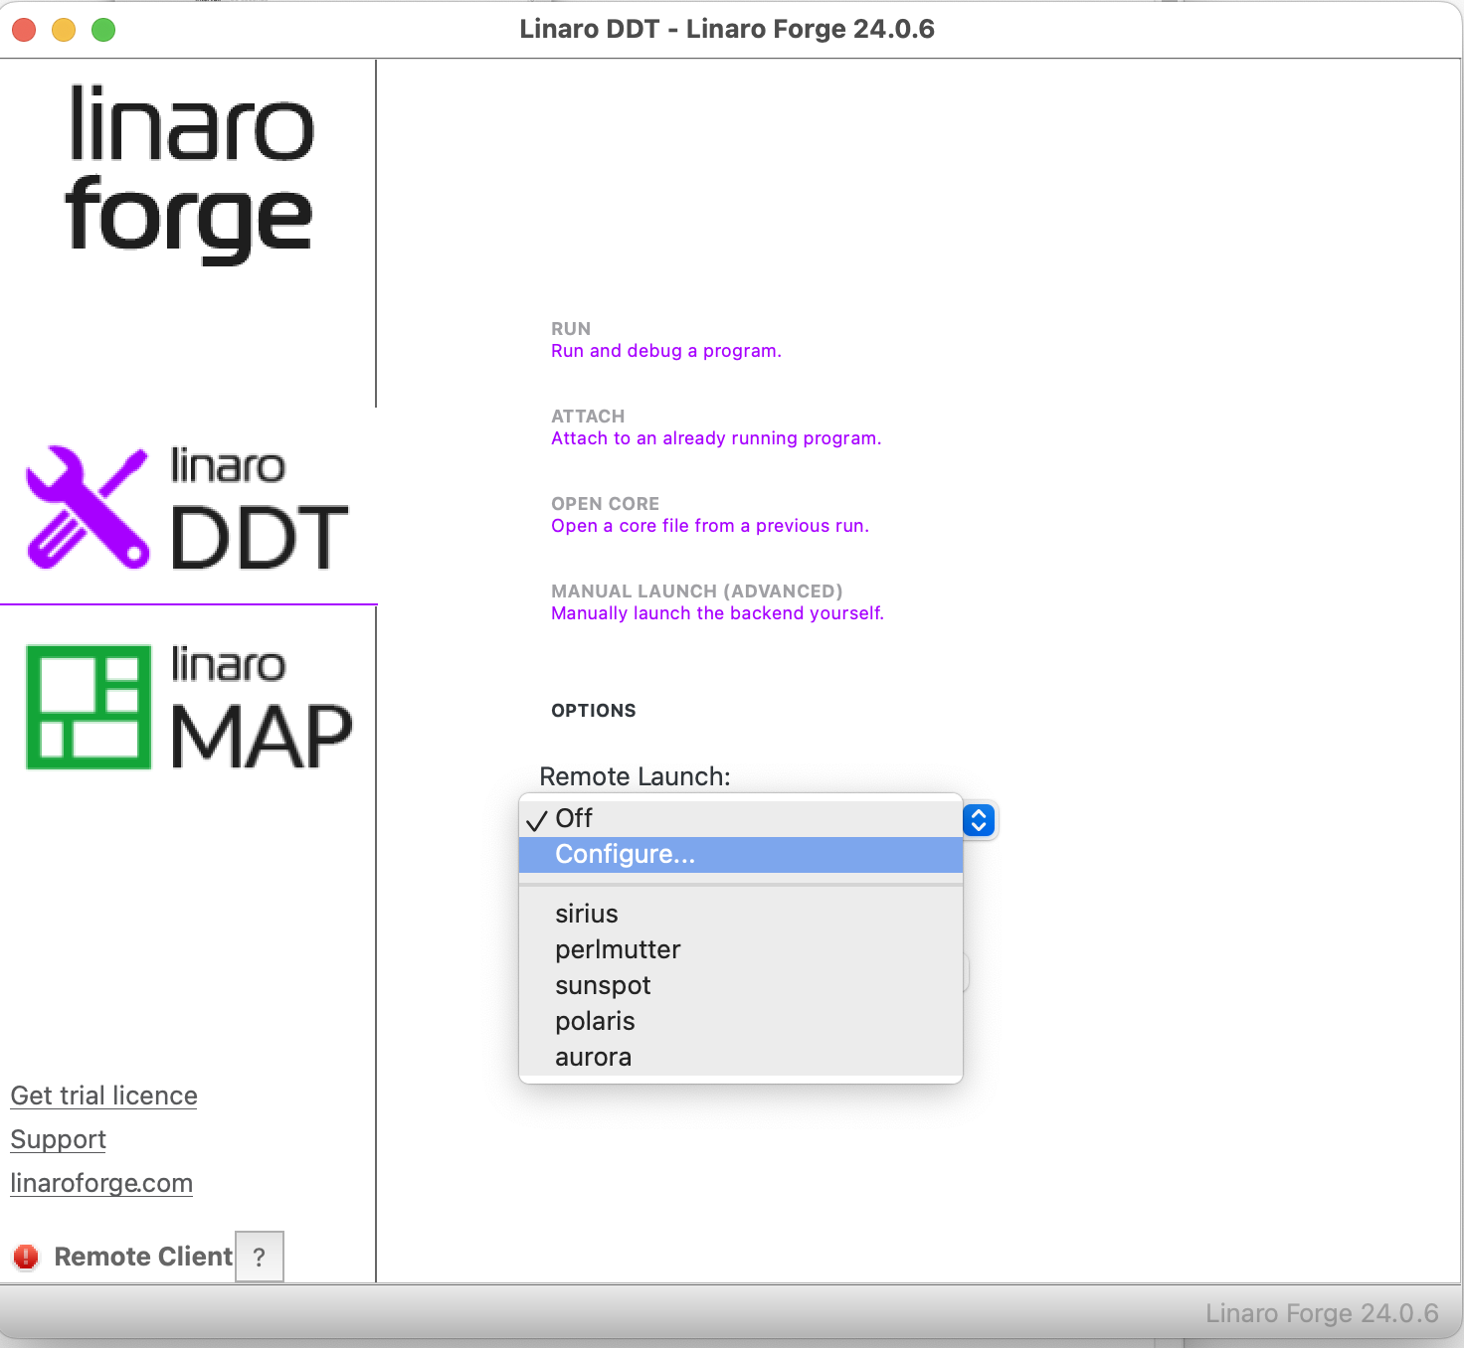The height and width of the screenshot is (1348, 1464).
Task: Click the Linaro Forge logo
Action: click(x=189, y=174)
